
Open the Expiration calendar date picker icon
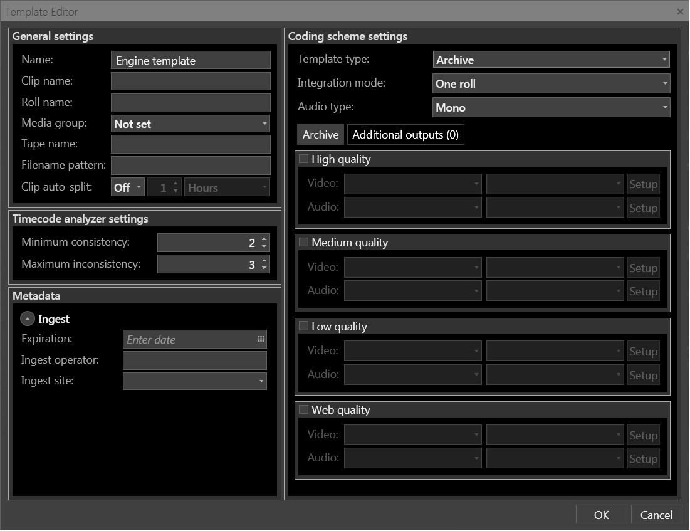pos(261,339)
